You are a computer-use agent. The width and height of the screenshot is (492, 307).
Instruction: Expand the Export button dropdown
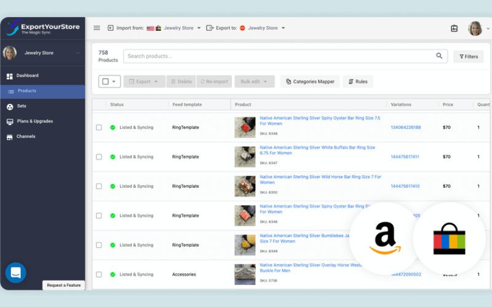[x=156, y=82]
